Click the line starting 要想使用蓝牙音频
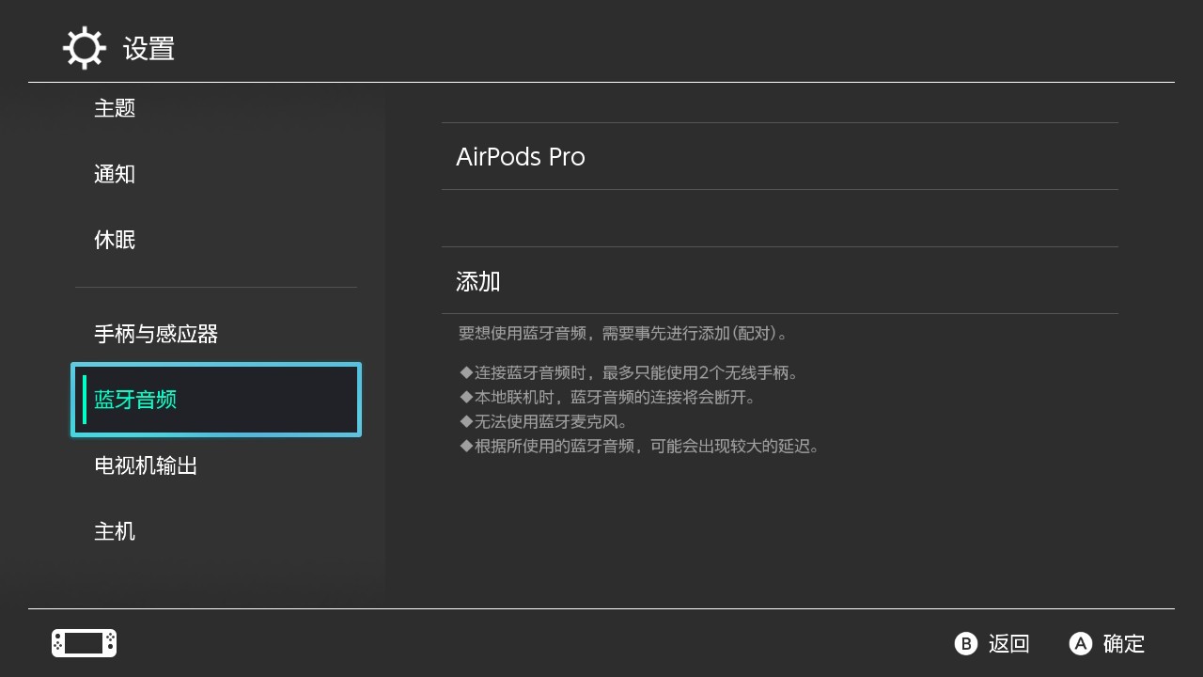 [623, 333]
